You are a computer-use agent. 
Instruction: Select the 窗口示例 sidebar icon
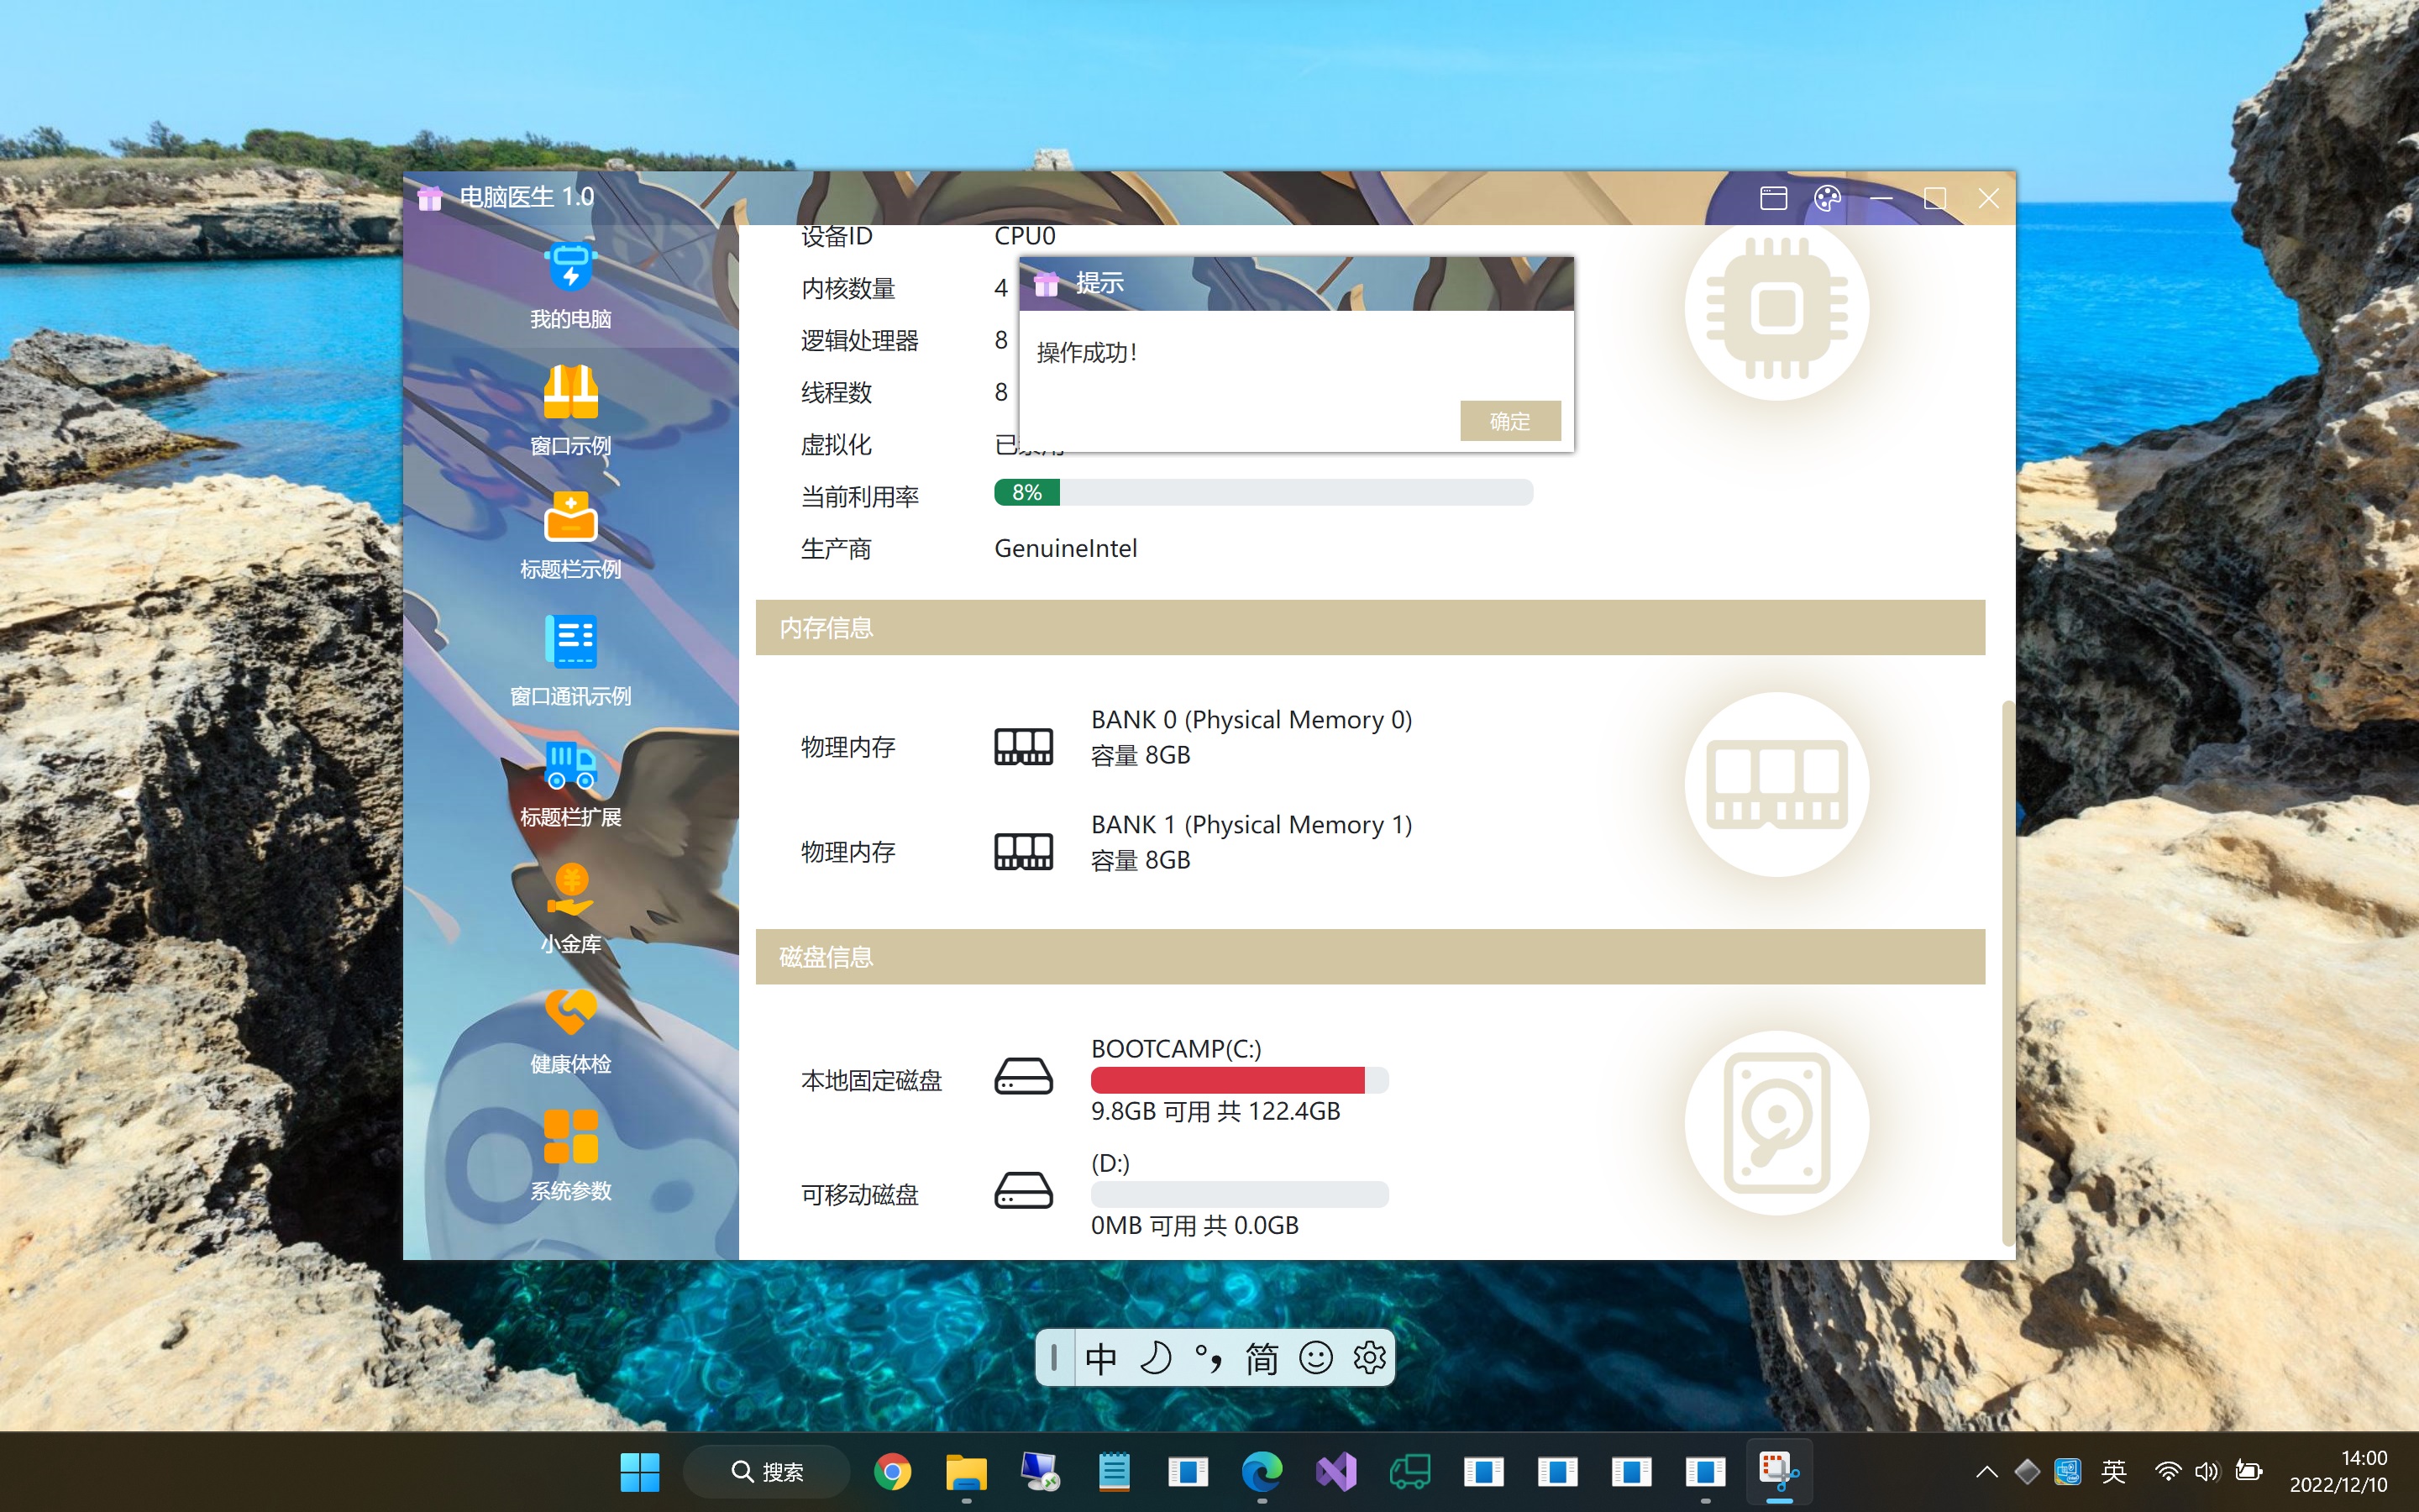[569, 392]
